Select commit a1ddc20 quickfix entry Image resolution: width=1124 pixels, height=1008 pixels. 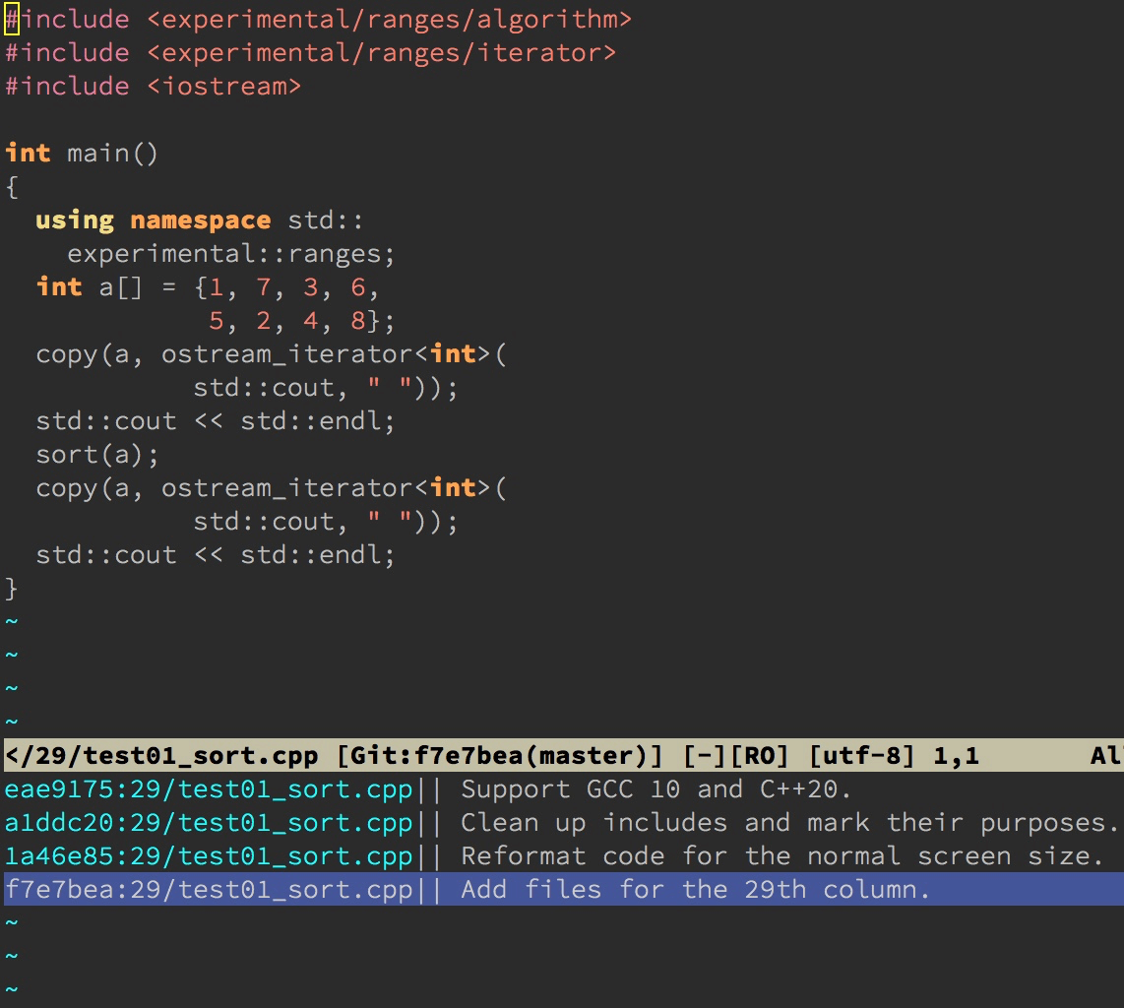[208, 823]
